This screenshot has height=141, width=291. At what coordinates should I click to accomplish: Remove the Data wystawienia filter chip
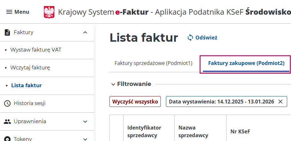[280, 102]
